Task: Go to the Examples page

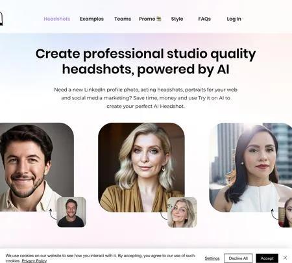Action: [91, 19]
